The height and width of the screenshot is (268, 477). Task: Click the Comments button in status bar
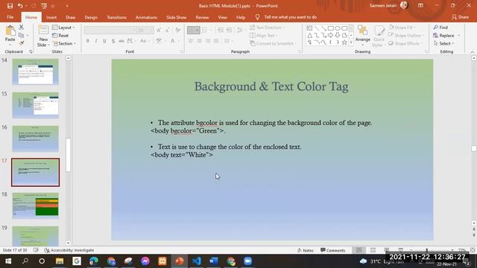pos(333,250)
